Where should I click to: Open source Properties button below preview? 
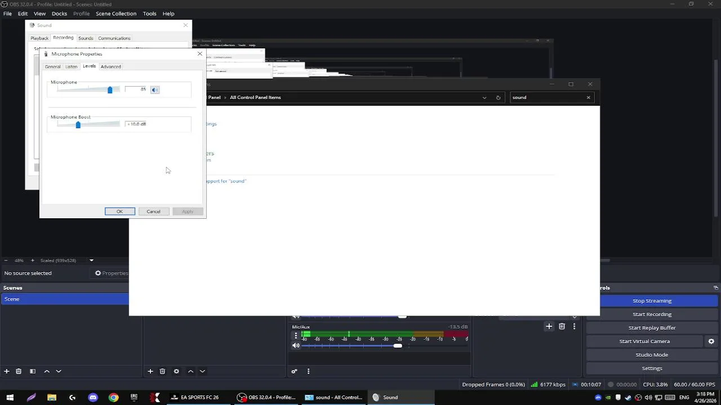point(112,273)
